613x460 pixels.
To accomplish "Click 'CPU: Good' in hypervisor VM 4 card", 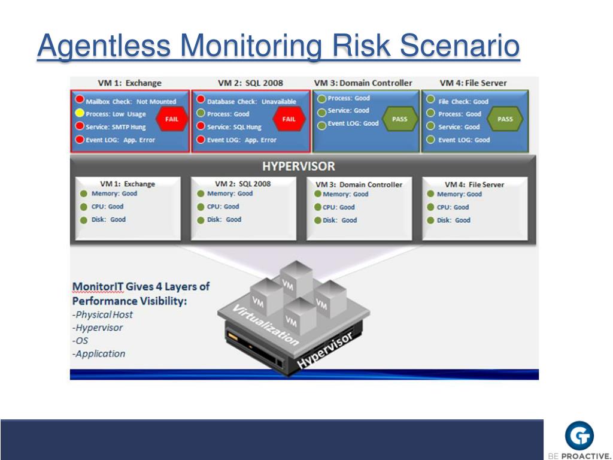I will (x=453, y=207).
